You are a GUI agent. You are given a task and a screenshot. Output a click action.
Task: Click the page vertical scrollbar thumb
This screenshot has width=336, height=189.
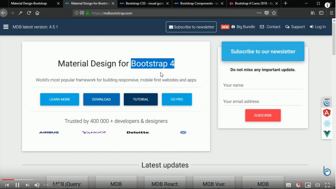tap(334, 39)
